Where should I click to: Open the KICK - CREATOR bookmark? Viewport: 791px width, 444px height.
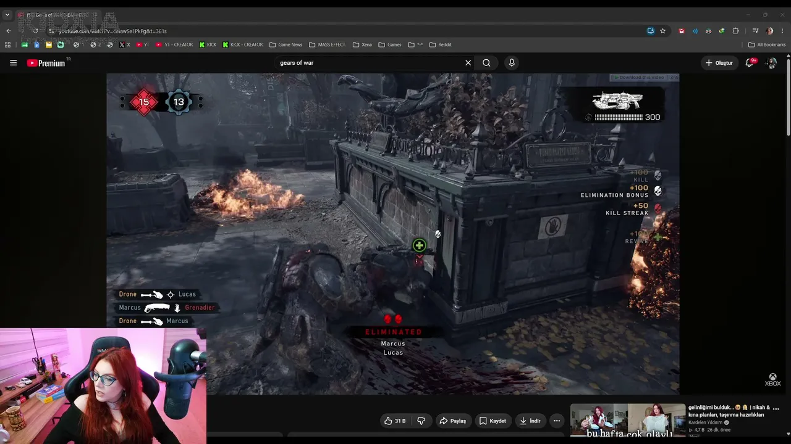(x=243, y=44)
